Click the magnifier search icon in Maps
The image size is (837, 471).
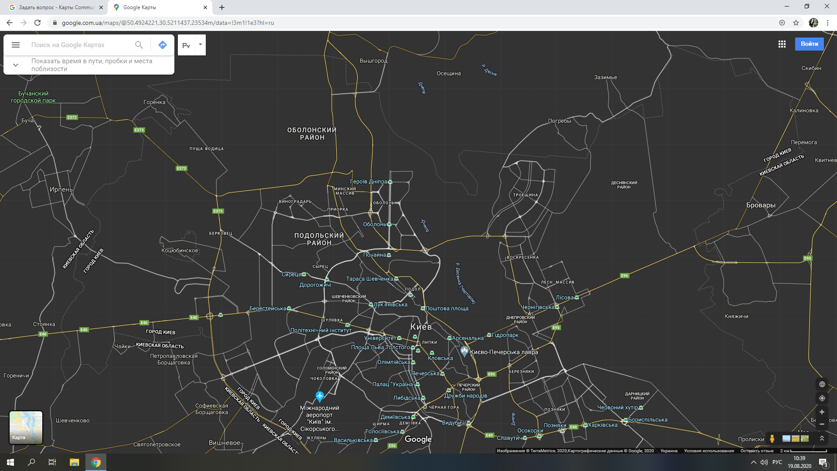click(139, 45)
